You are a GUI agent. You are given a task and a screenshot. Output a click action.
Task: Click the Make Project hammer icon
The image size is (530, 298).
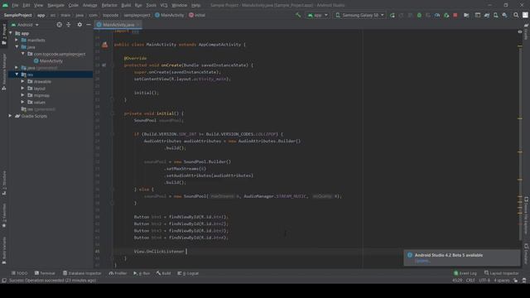pyautogui.click(x=298, y=15)
